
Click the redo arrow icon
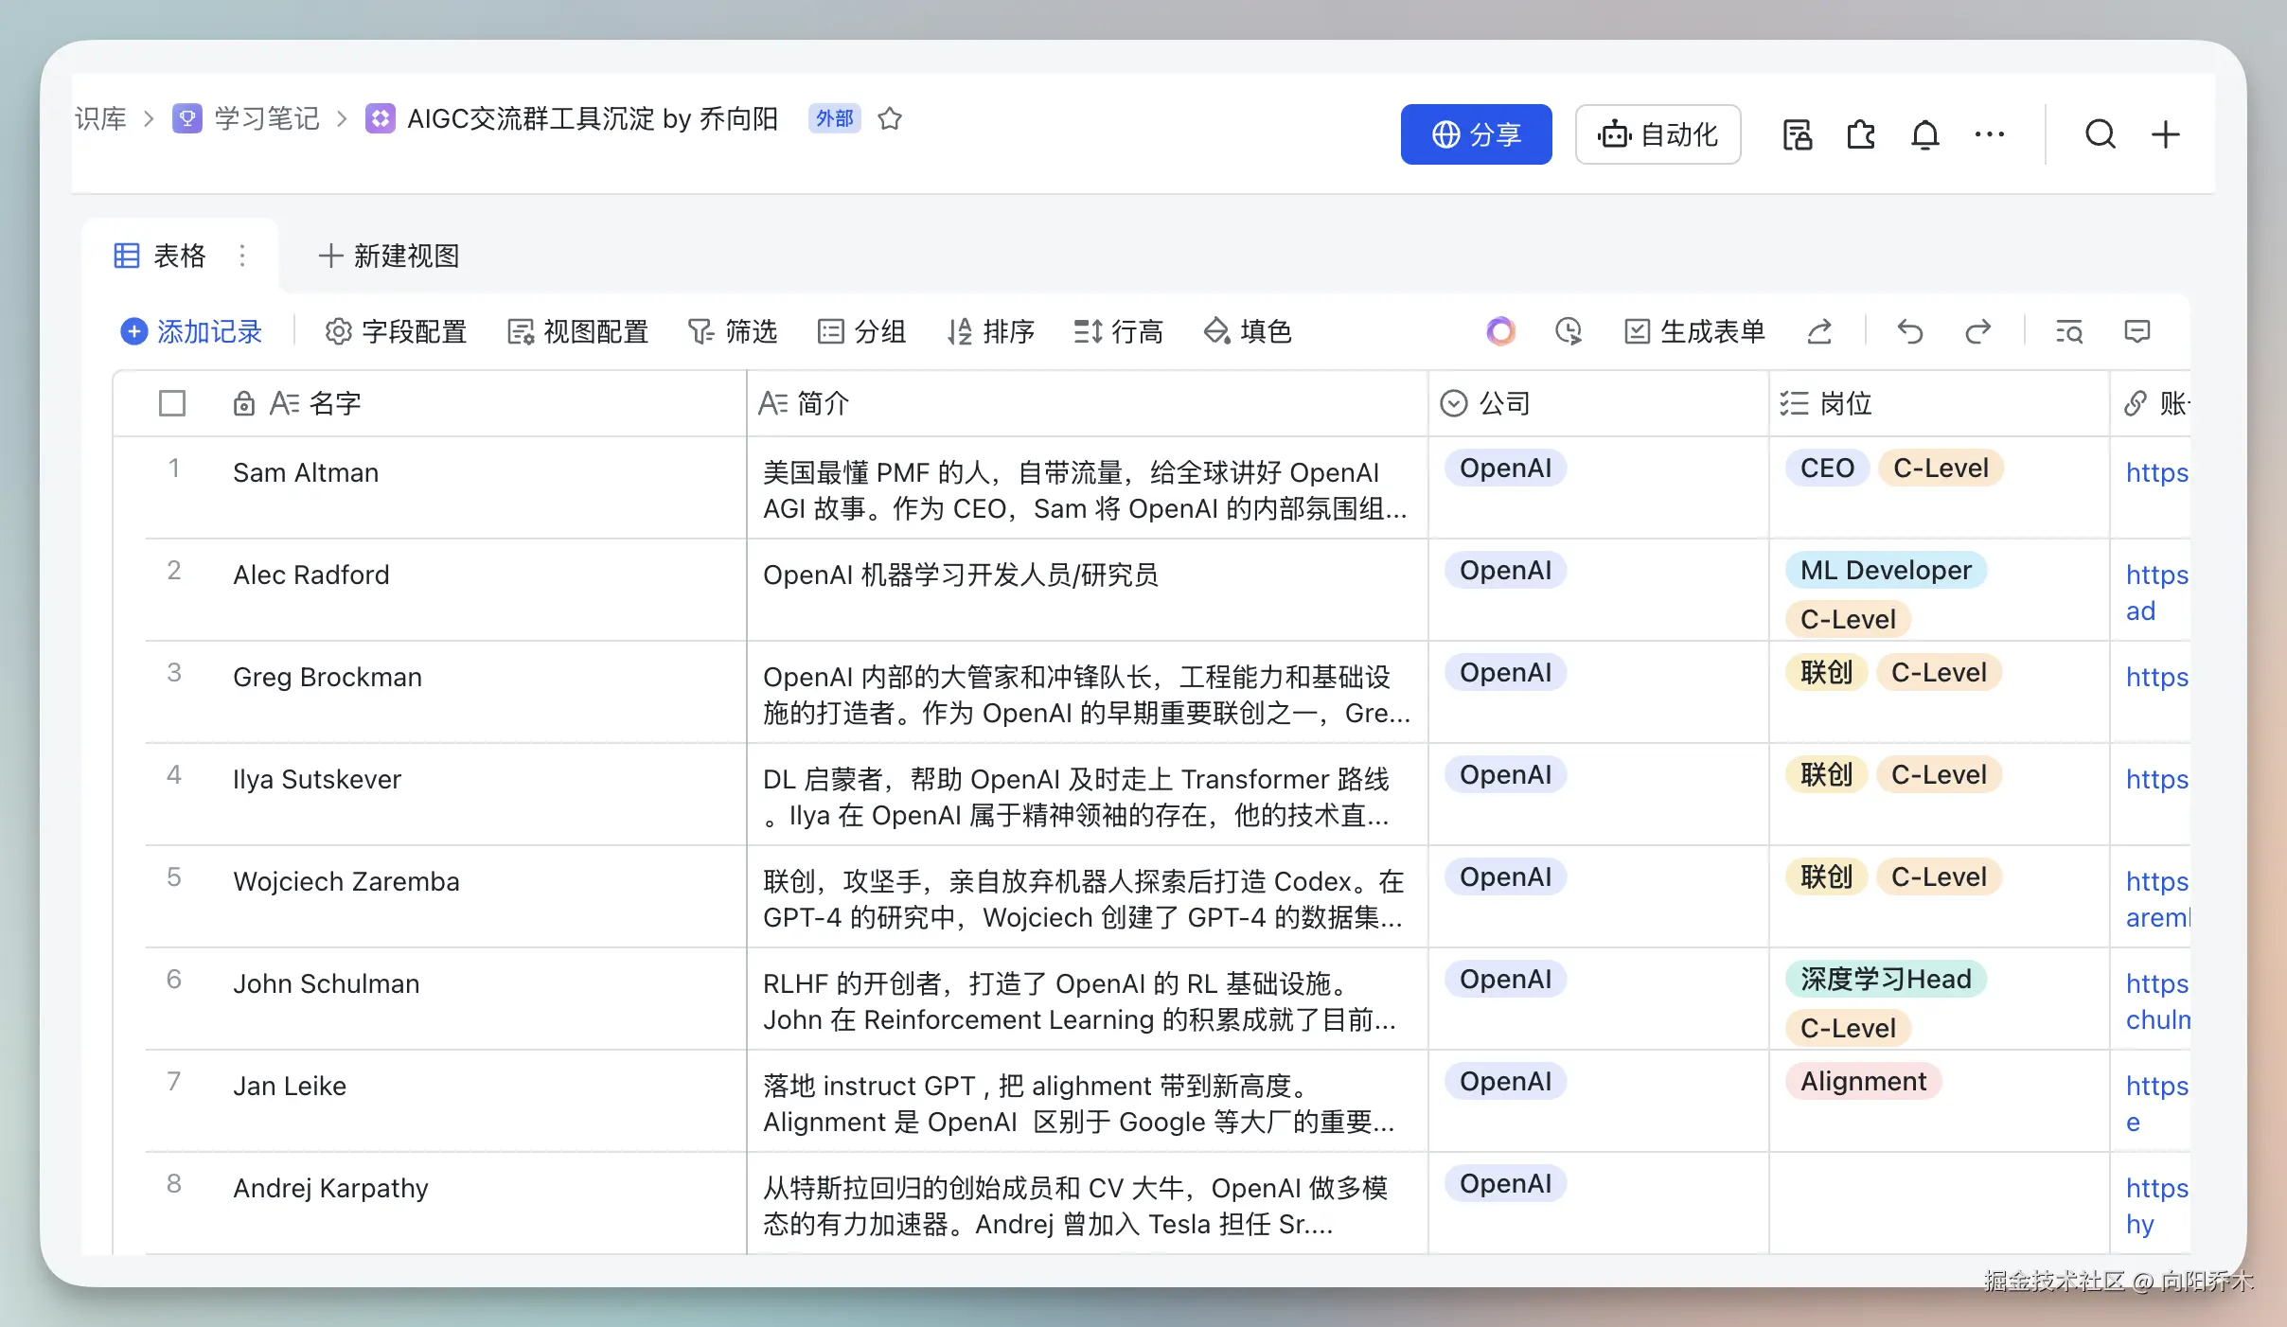[1977, 331]
